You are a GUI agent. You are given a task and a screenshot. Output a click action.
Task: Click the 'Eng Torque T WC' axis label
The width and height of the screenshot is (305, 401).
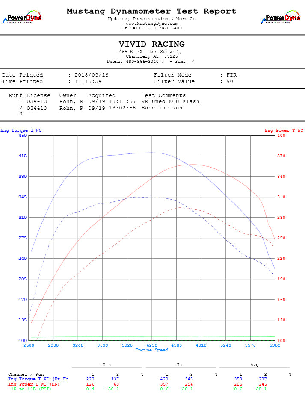click(21, 130)
